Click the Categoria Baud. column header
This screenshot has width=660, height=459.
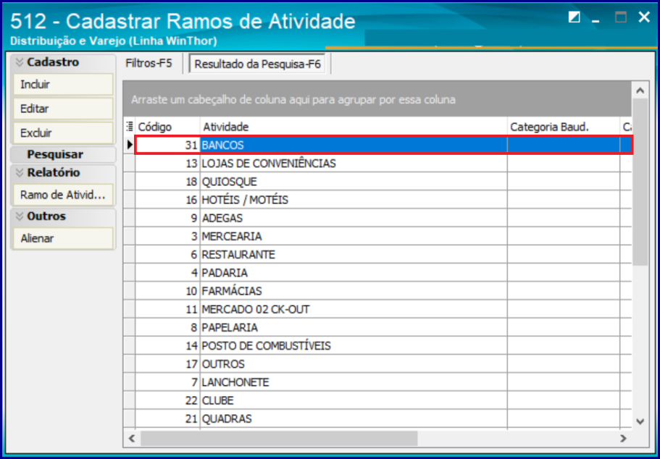click(564, 127)
